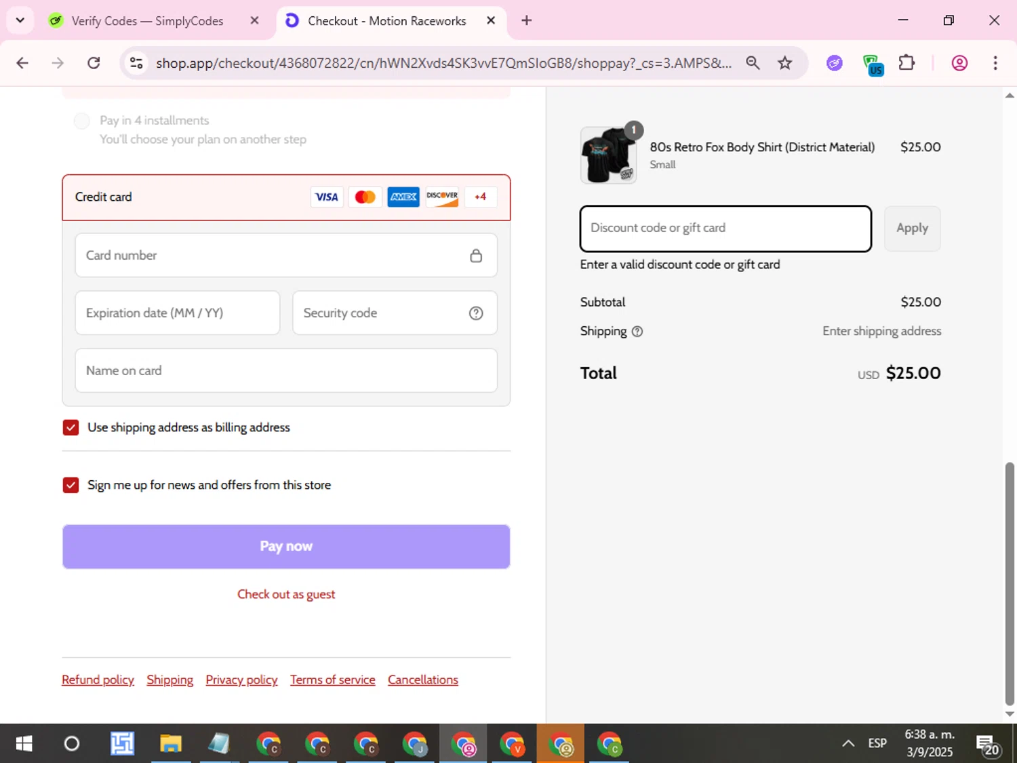
Task: Open the Chrome profile avatar
Action: pos(959,63)
